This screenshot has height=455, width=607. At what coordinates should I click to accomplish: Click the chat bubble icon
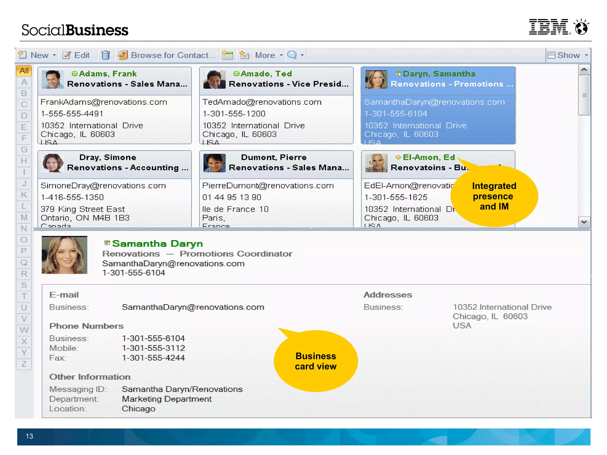tap(292, 55)
